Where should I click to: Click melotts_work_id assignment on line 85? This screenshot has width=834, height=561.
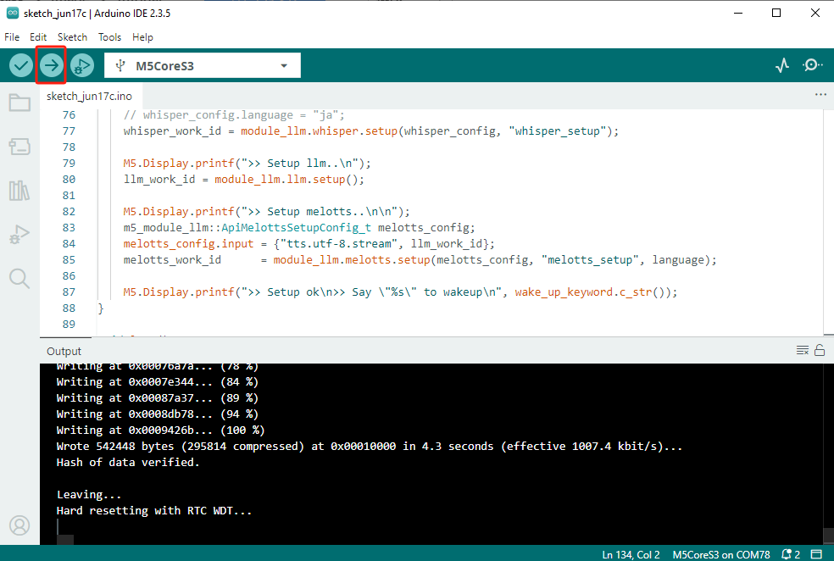420,259
